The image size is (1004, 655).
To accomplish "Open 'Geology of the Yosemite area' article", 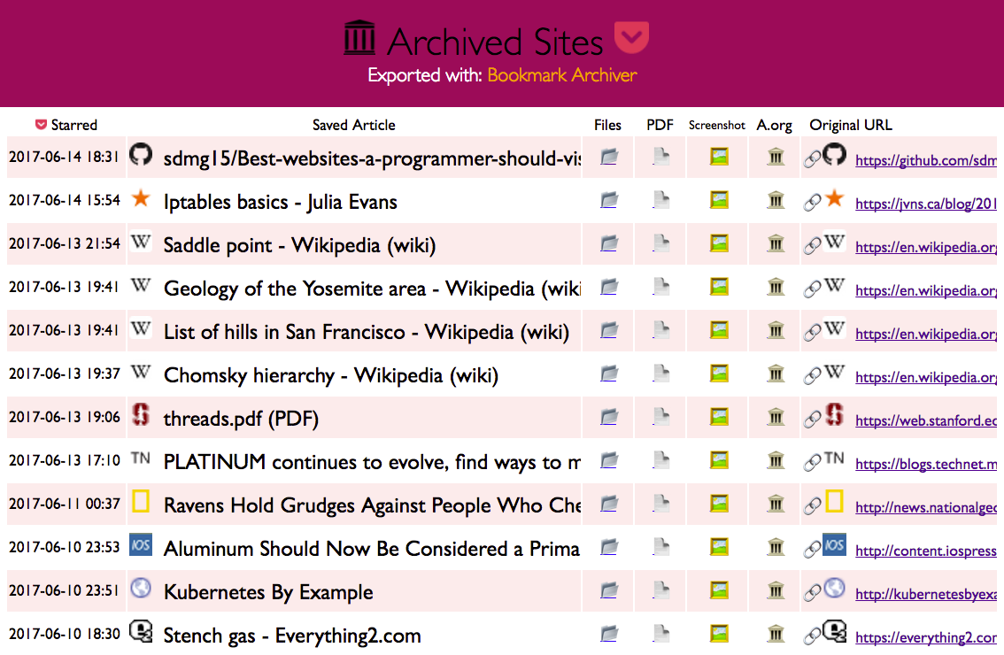I will point(372,289).
